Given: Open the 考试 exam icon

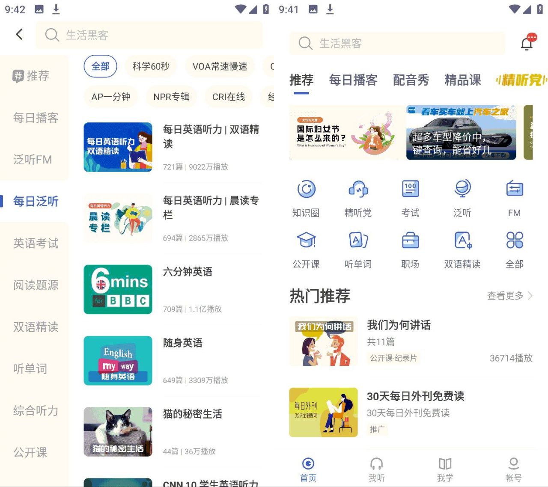Looking at the screenshot, I should pyautogui.click(x=410, y=189).
